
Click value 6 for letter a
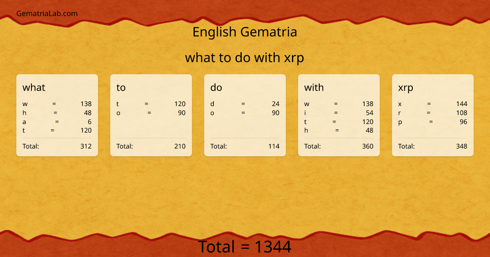coord(89,122)
